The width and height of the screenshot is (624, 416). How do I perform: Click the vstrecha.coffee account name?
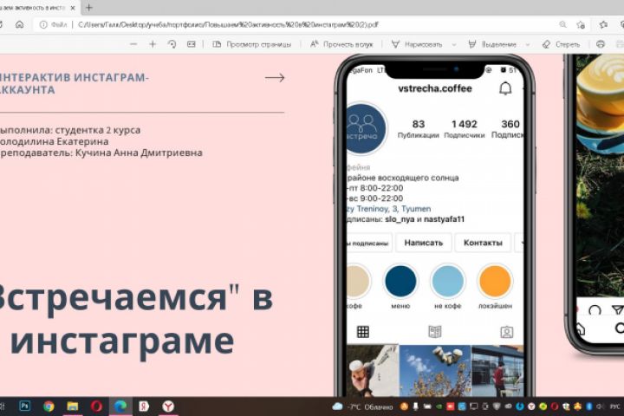coord(435,88)
